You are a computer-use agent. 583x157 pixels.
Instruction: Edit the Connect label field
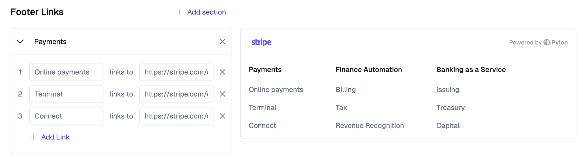coord(66,116)
